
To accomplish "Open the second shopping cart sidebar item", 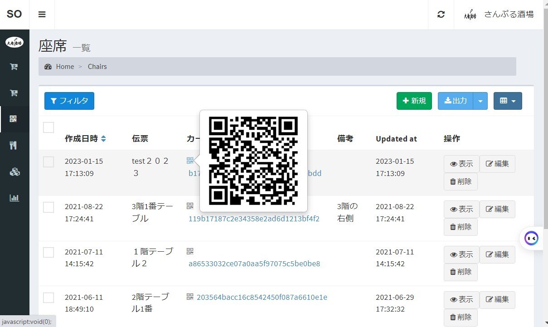I will click(14, 93).
